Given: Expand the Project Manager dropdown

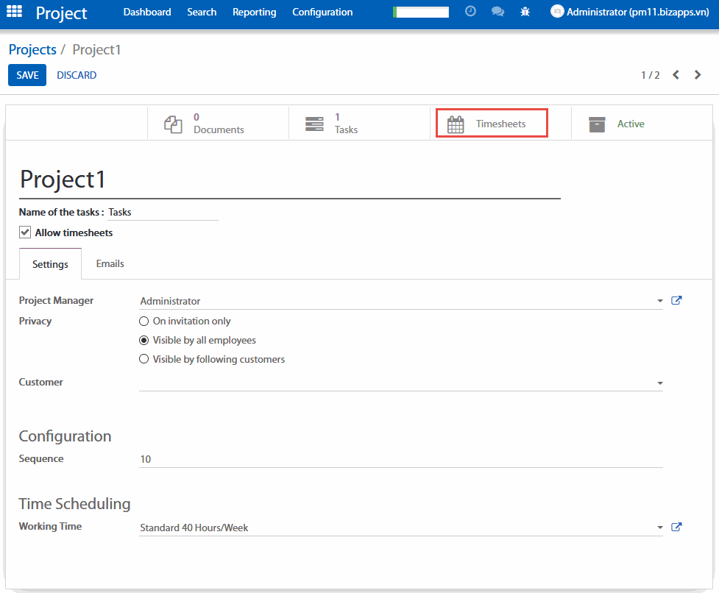Looking at the screenshot, I should point(659,301).
